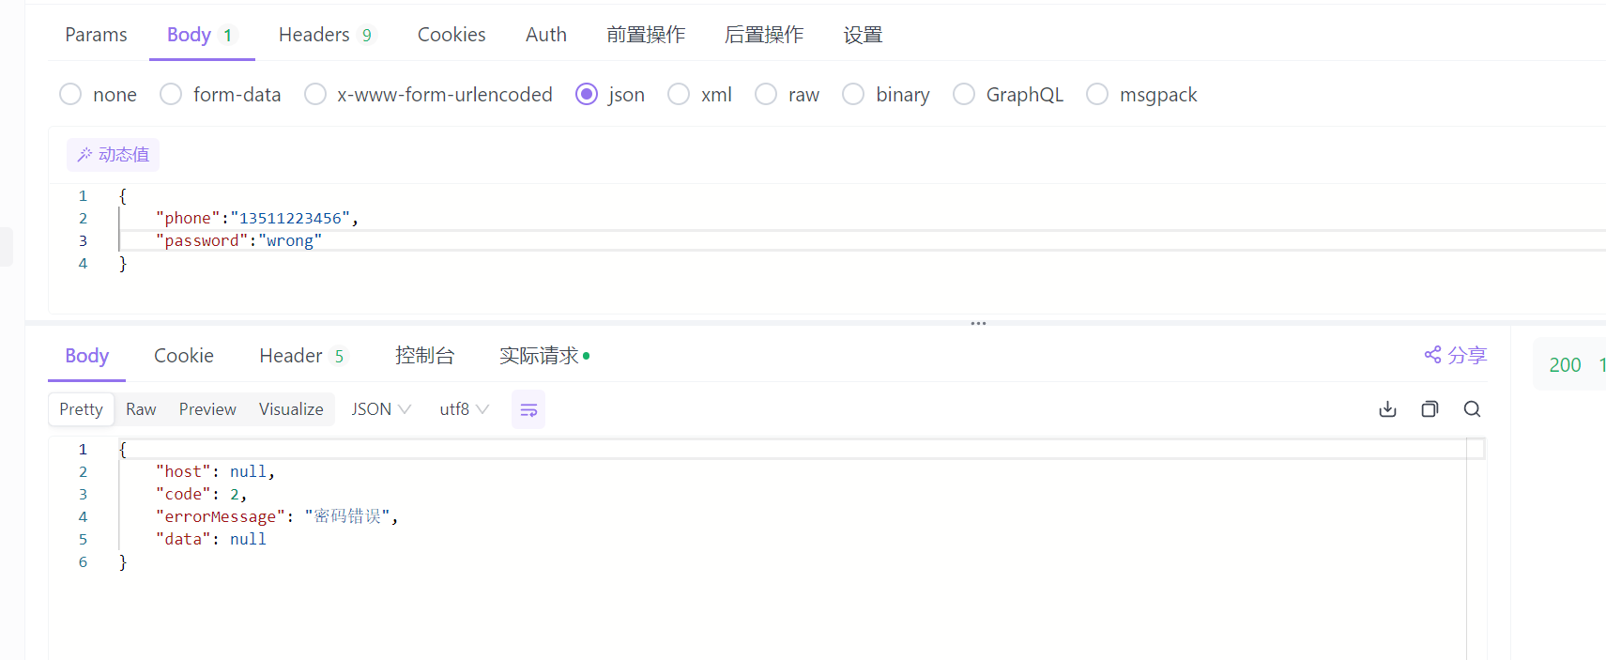Image resolution: width=1606 pixels, height=660 pixels.
Task: Click the "code": 2 response line
Action: click(x=201, y=494)
